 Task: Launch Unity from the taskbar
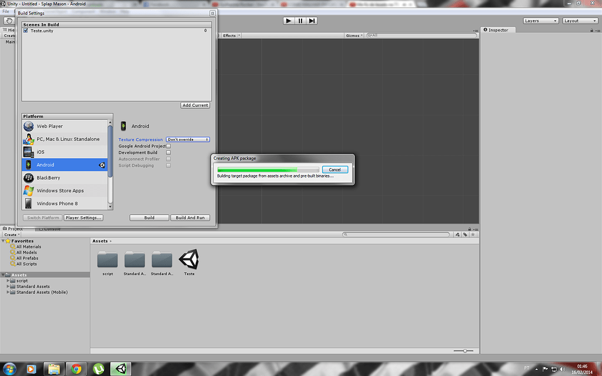click(121, 369)
